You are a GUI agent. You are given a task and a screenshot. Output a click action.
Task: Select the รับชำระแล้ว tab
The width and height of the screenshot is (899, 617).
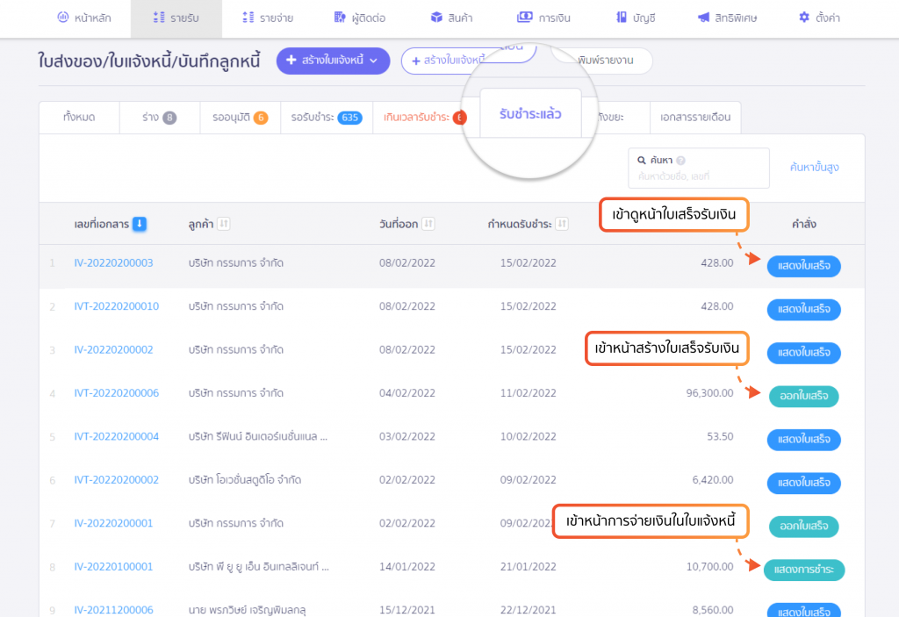[x=530, y=113]
